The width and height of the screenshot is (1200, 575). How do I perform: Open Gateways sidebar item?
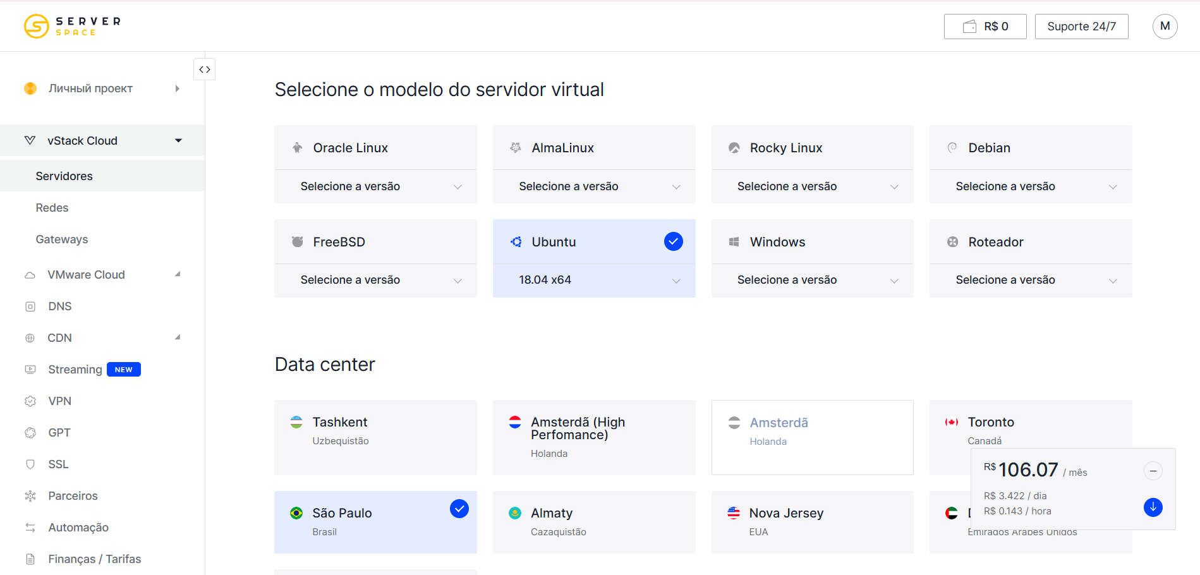click(x=62, y=239)
